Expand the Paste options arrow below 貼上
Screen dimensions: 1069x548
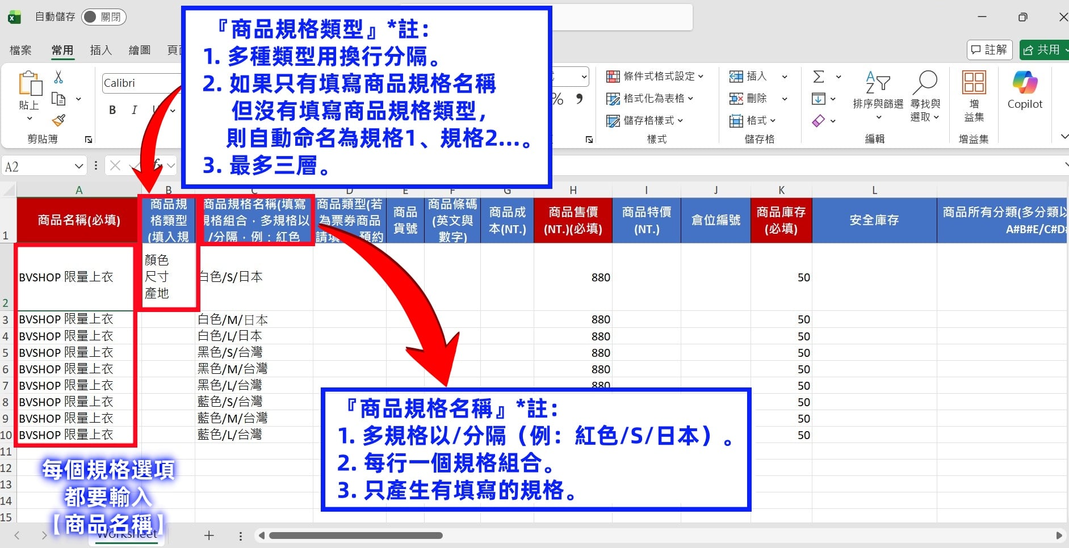(29, 119)
